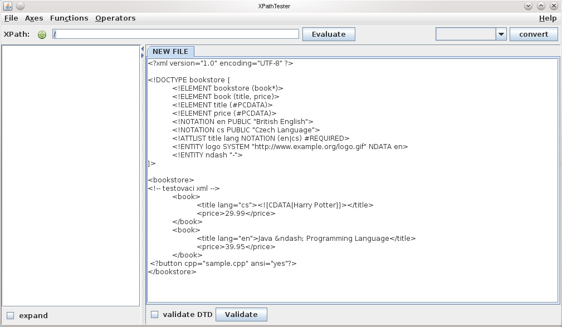Open the Help menu
Viewport: 562px width, 327px height.
548,18
